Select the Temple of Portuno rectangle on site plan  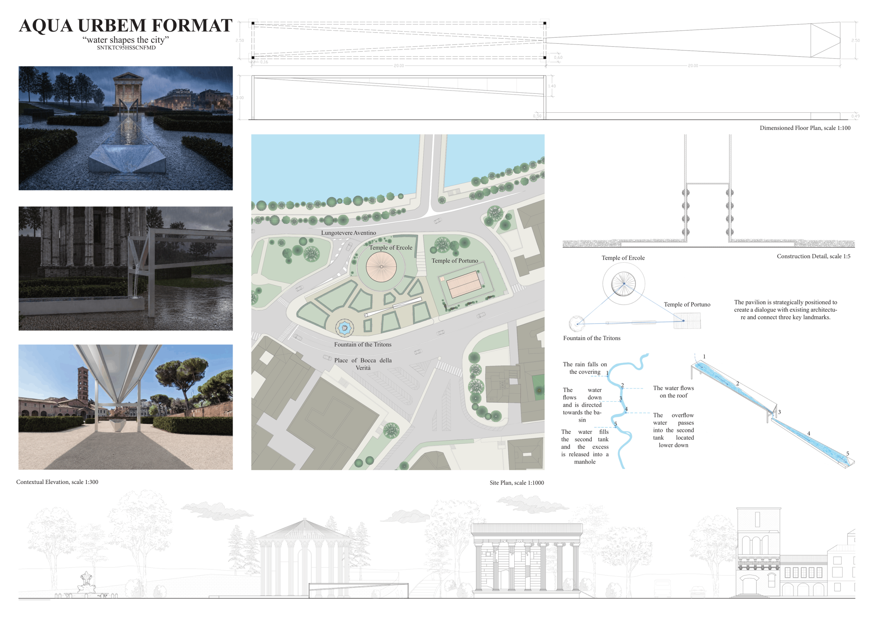463,284
